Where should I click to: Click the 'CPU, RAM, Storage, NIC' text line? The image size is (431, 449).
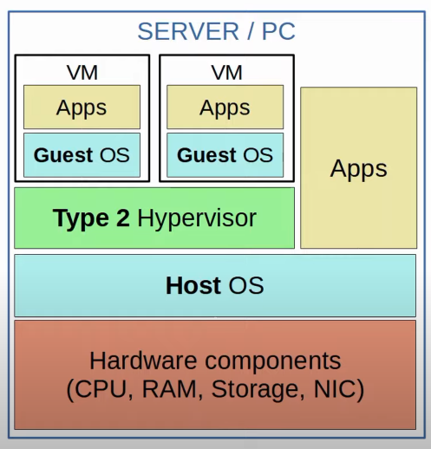(215, 389)
